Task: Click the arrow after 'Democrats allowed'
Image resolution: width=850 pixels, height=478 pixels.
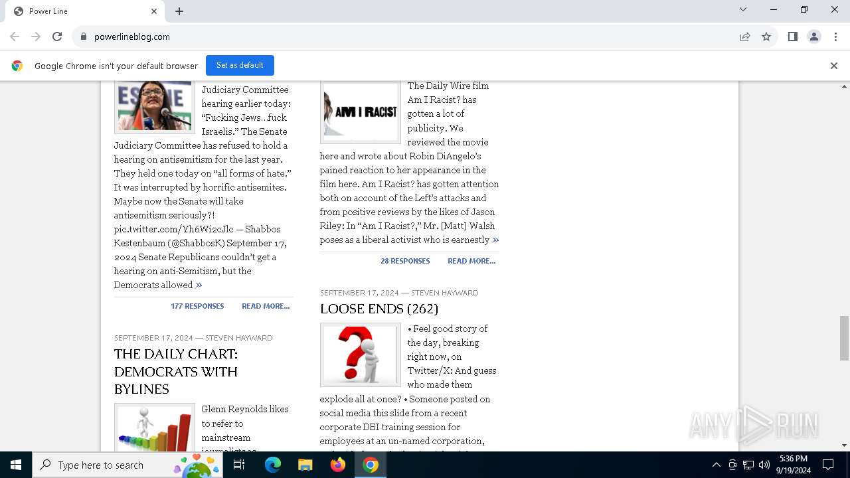Action: coord(199,285)
